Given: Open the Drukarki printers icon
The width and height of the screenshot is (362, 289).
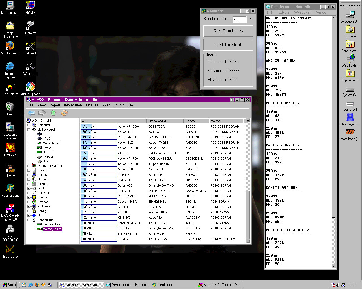Looking at the screenshot, I should click(350, 32).
